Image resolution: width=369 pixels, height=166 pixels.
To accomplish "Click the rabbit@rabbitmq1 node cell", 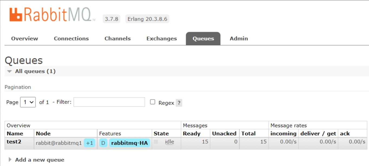I will pyautogui.click(x=59, y=143).
